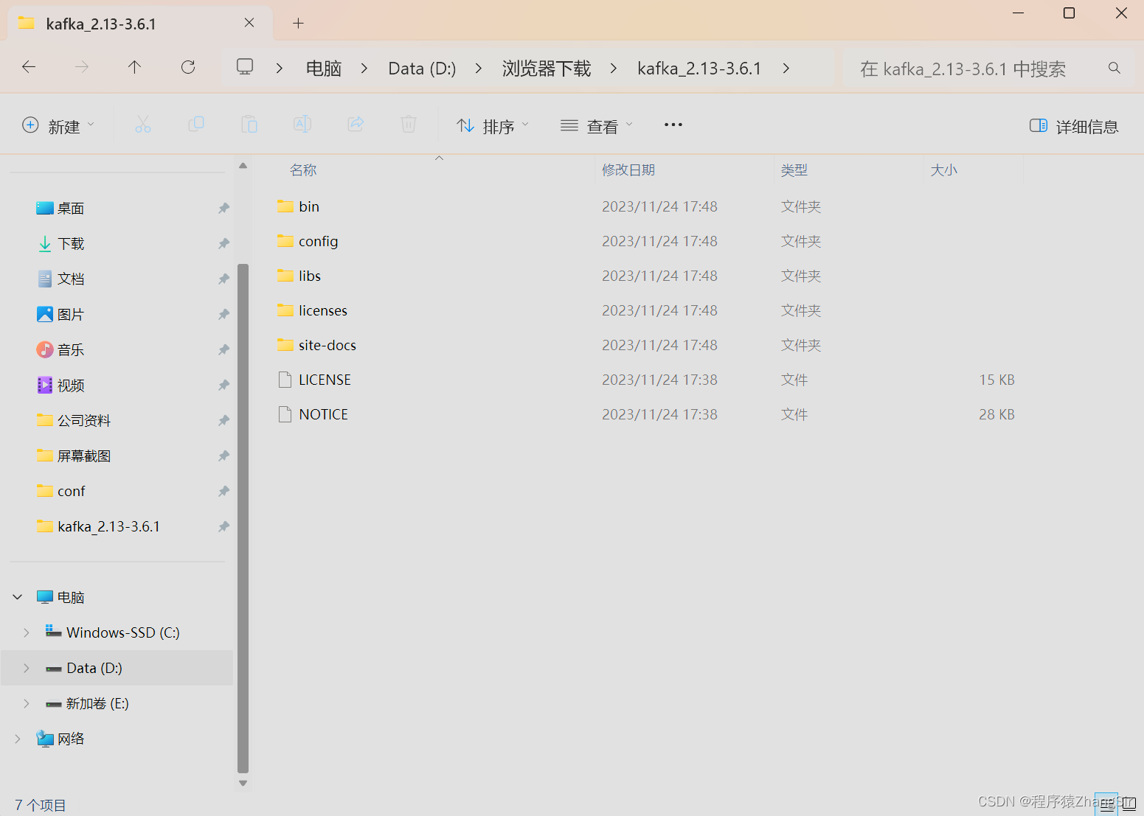Viewport: 1144px width, 816px height.
Task: Switch to details list view icon in status bar
Action: [x=1107, y=803]
